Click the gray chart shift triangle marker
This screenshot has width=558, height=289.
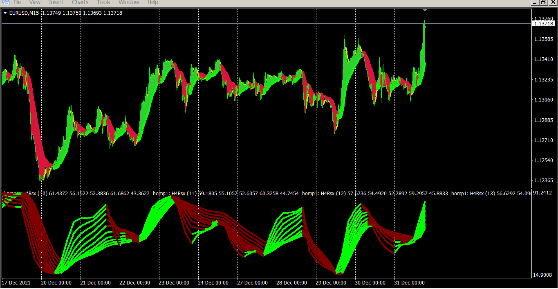425,9
